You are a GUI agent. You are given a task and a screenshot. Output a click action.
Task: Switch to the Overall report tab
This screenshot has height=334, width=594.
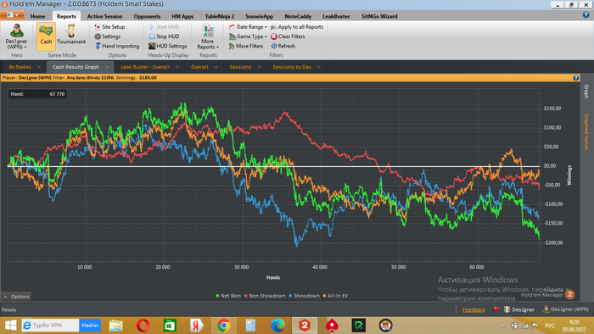(x=199, y=67)
